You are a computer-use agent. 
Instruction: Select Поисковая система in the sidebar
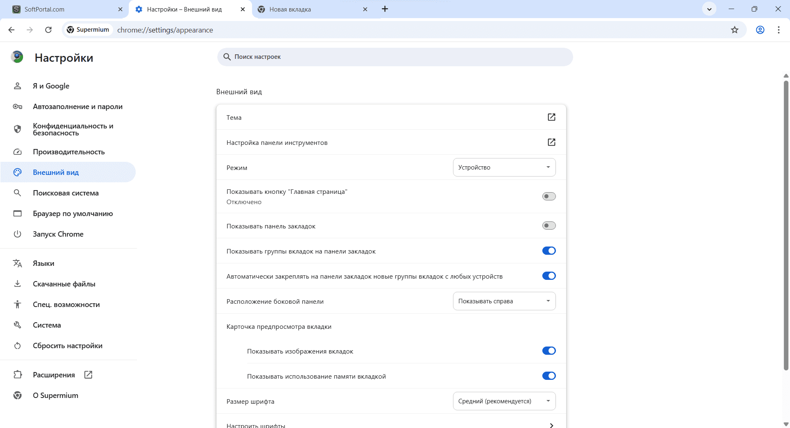click(65, 193)
